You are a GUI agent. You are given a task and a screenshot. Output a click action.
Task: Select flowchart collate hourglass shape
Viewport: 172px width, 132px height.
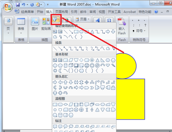87,110
